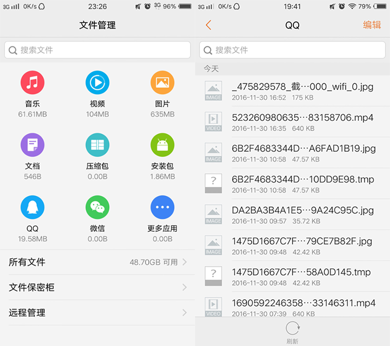Open the Pictures (图片) category icon
This screenshot has height=346, width=390.
162,83
